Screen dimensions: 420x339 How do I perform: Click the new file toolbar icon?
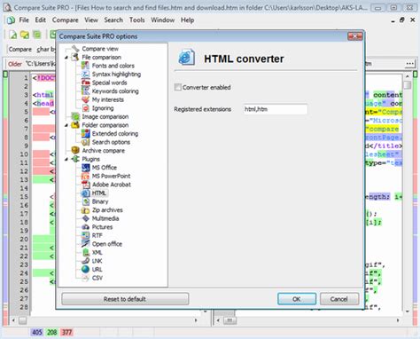point(12,35)
